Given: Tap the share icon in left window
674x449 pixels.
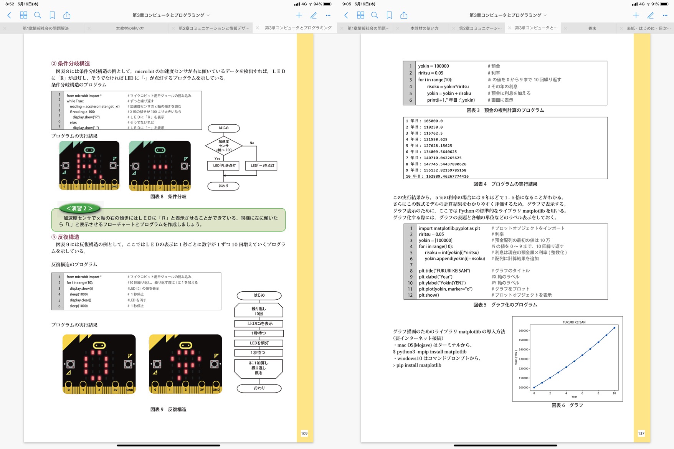Looking at the screenshot, I should (67, 15).
